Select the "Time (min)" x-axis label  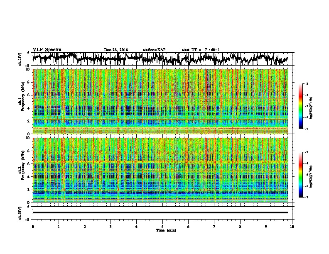coord(166,230)
